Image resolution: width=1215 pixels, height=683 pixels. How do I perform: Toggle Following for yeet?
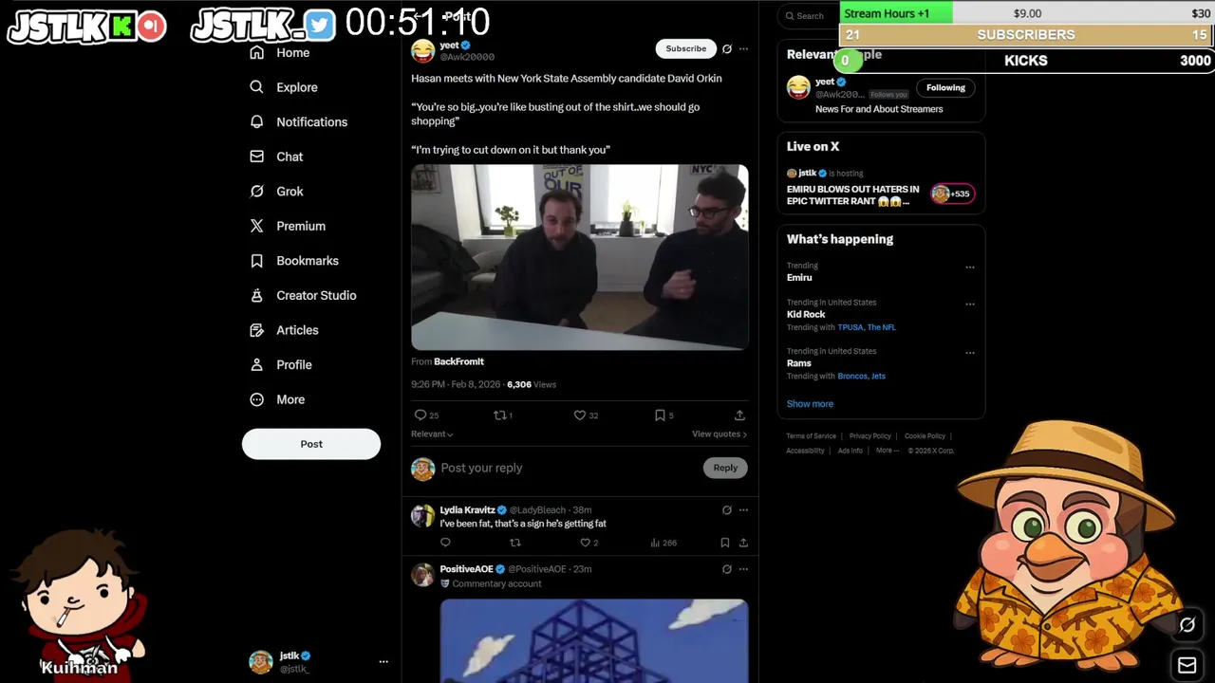click(945, 87)
